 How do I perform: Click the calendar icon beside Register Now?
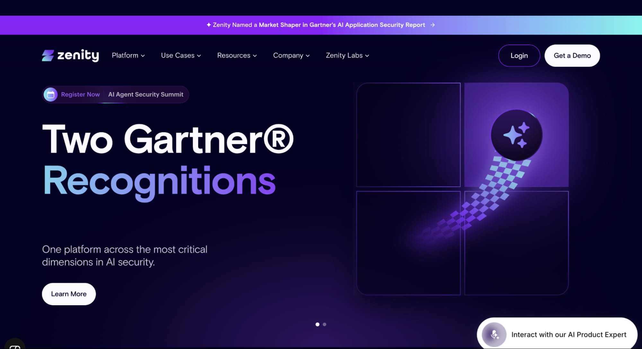pyautogui.click(x=50, y=94)
